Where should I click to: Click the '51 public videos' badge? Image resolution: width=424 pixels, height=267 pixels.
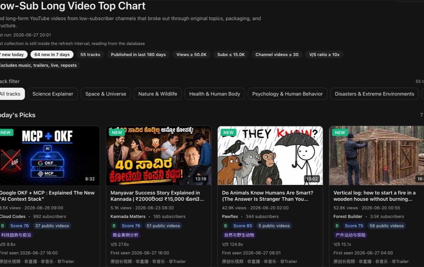163,226
